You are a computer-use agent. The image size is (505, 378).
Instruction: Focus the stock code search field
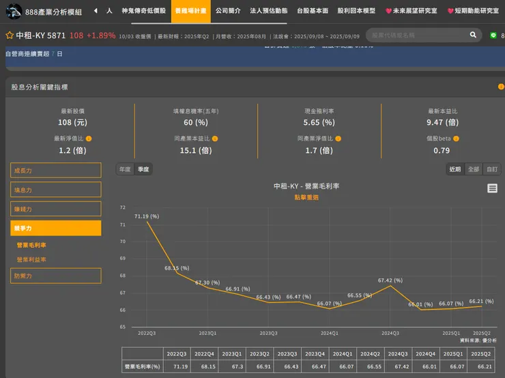(x=419, y=35)
